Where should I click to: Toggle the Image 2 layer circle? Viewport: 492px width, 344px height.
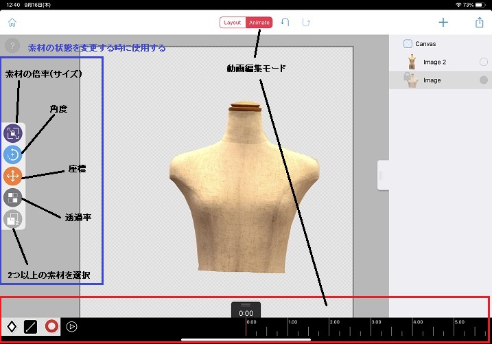tap(483, 62)
